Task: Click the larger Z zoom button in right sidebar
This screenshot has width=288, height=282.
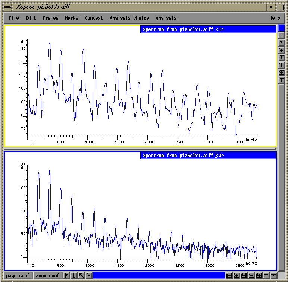Action: pyautogui.click(x=281, y=35)
